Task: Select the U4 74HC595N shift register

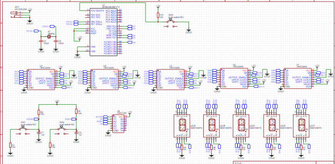Action: 104,79
